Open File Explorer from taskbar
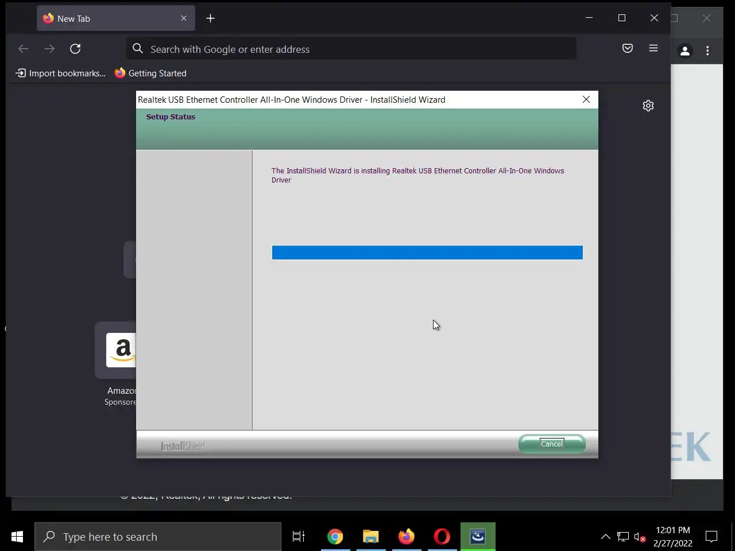Screen dimensions: 735x551 coord(371,537)
